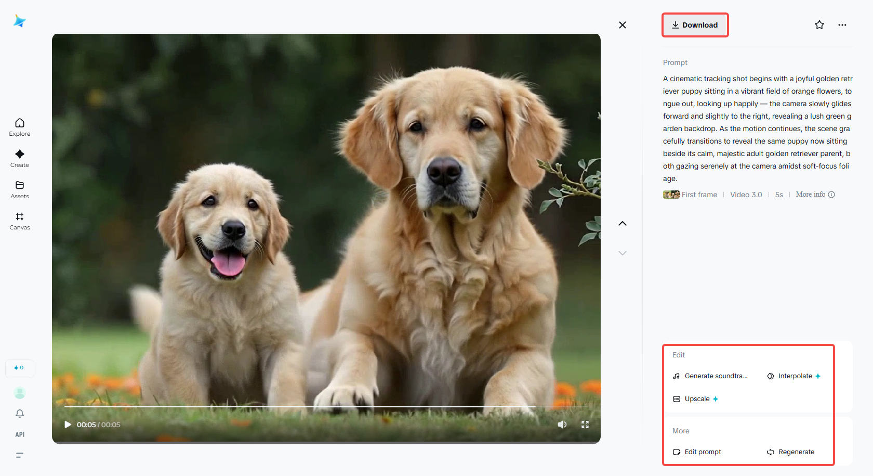The image size is (873, 476).
Task: Click the video timestamp 00:05 / 00:05
Action: [99, 424]
